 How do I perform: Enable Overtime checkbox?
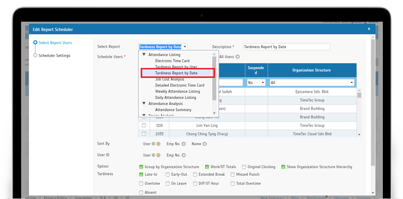(141, 183)
